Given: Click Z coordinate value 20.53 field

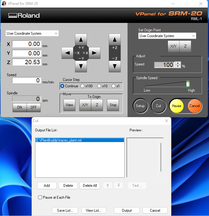Looking at the screenshot, I should (x=27, y=62).
